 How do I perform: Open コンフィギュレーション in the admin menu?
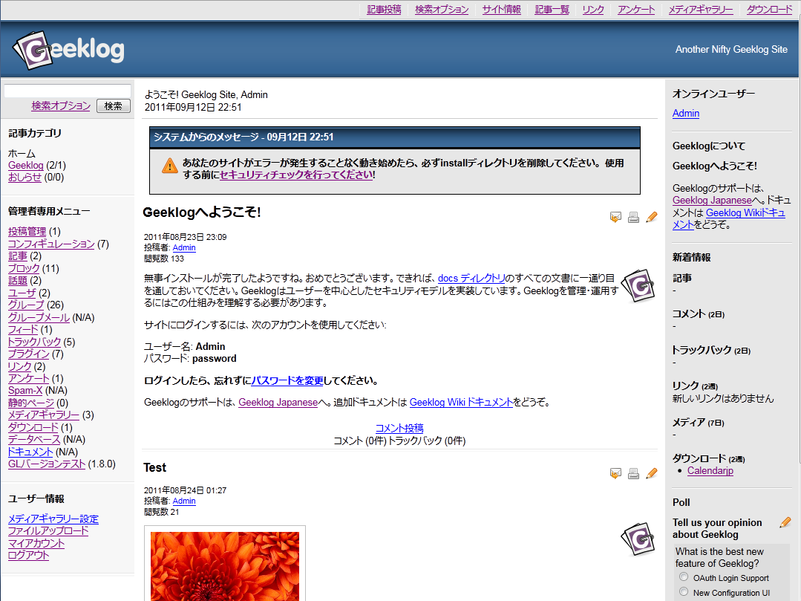51,244
